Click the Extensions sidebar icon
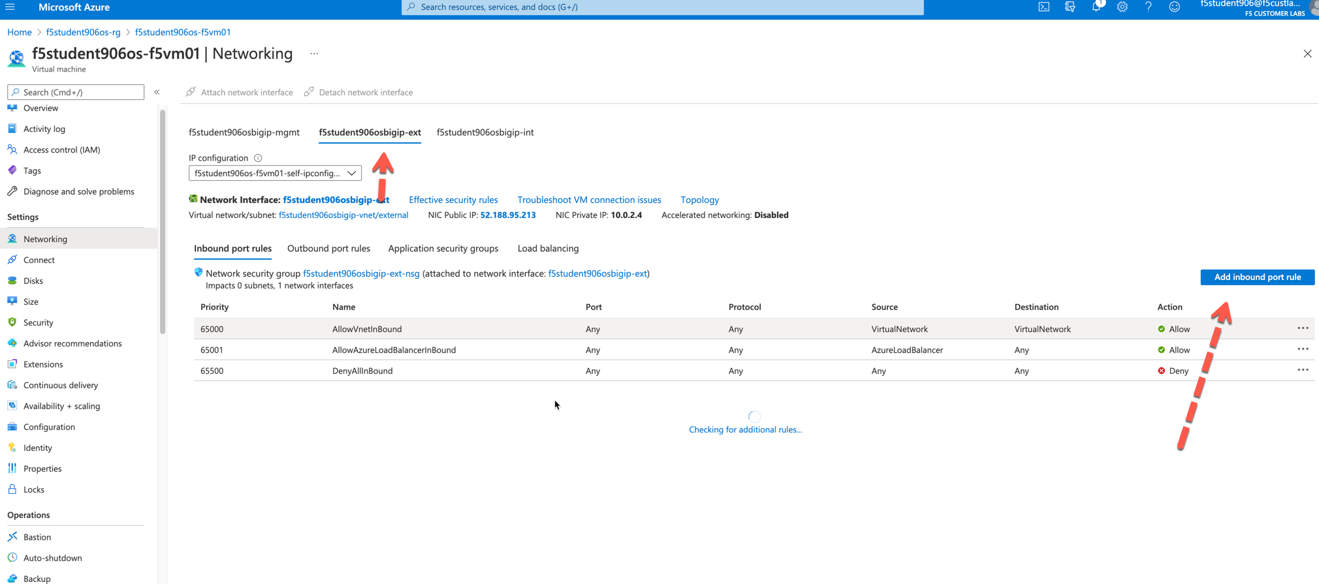 [x=12, y=364]
